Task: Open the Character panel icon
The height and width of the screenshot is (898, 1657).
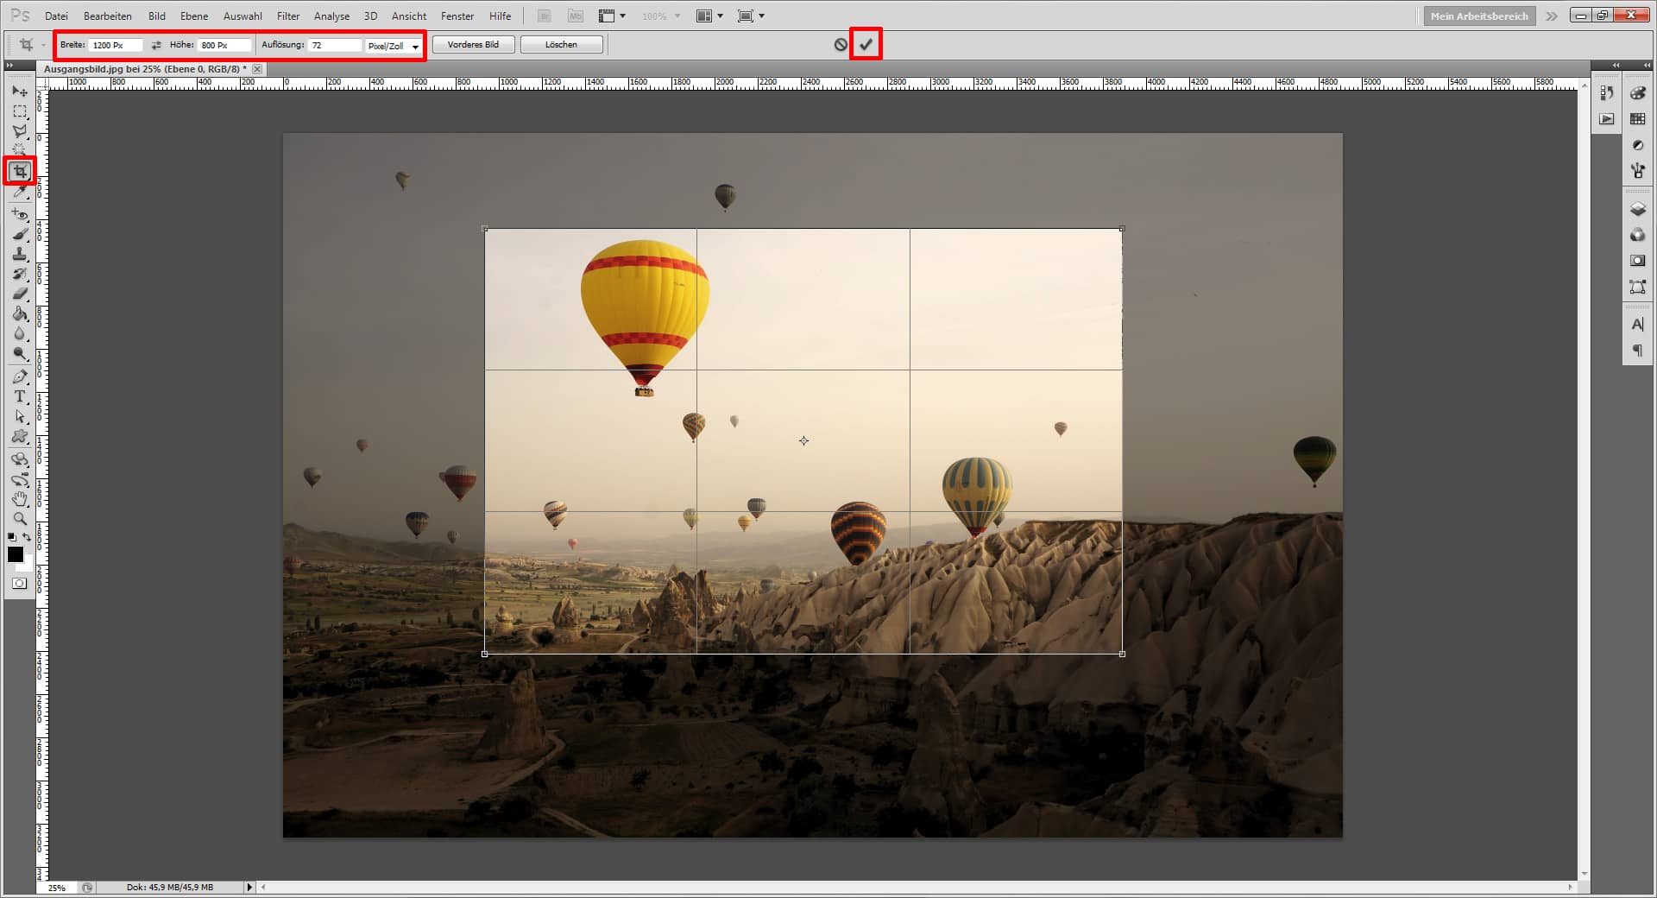Action: 1638,324
